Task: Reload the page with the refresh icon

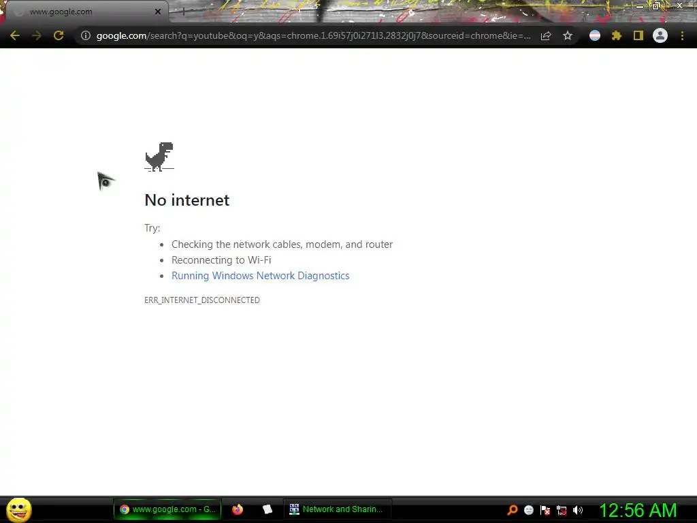Action: [x=59, y=35]
